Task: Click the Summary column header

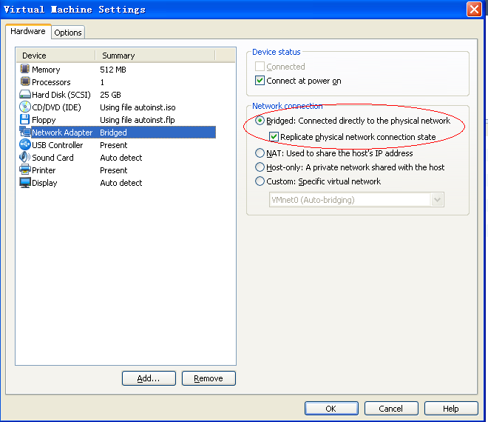Action: (x=155, y=56)
